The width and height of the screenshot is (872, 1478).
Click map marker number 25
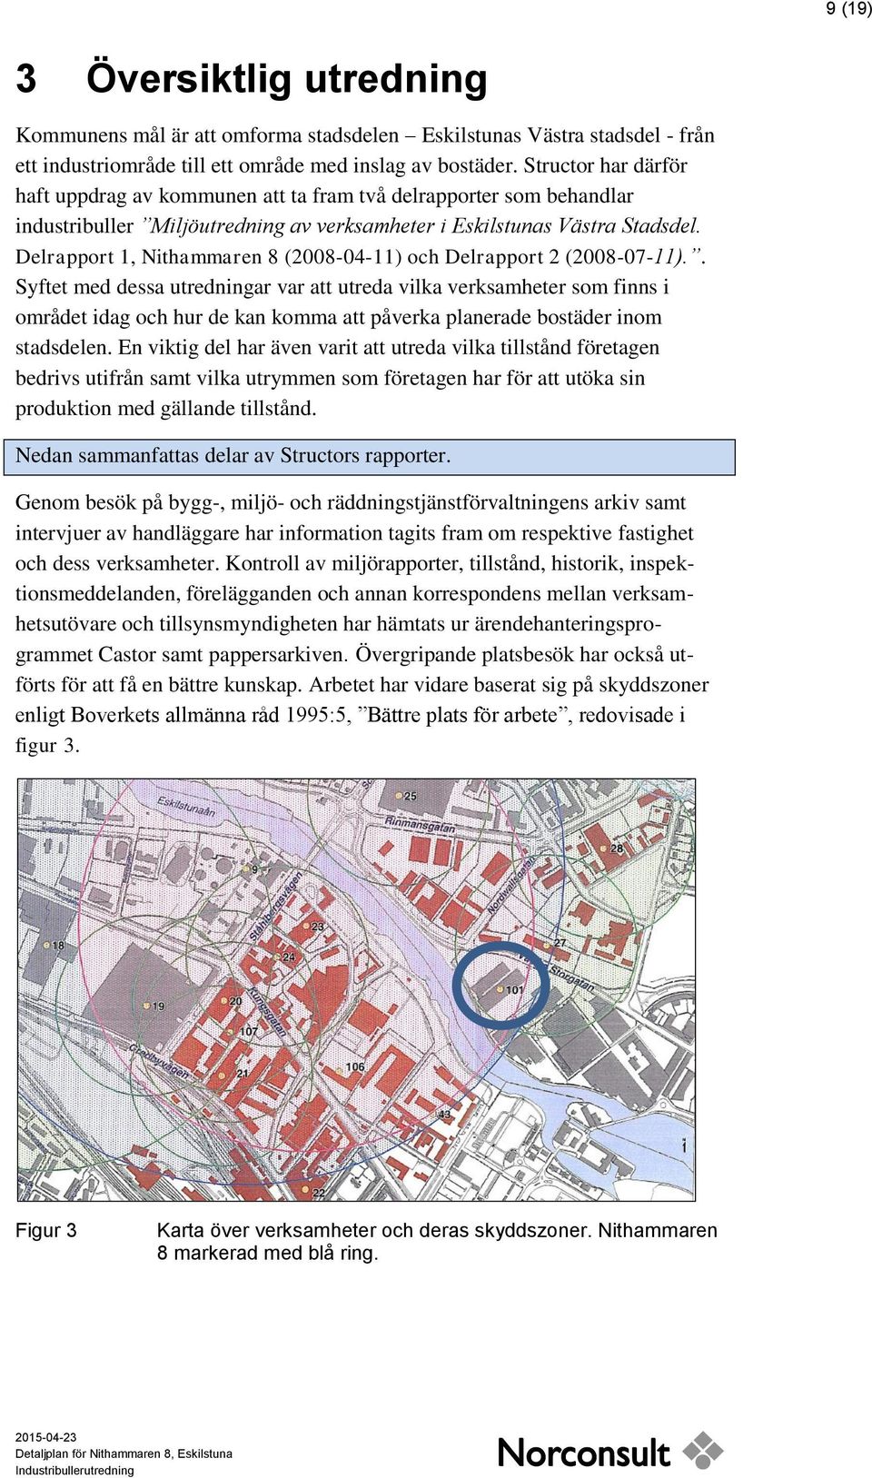click(x=410, y=796)
